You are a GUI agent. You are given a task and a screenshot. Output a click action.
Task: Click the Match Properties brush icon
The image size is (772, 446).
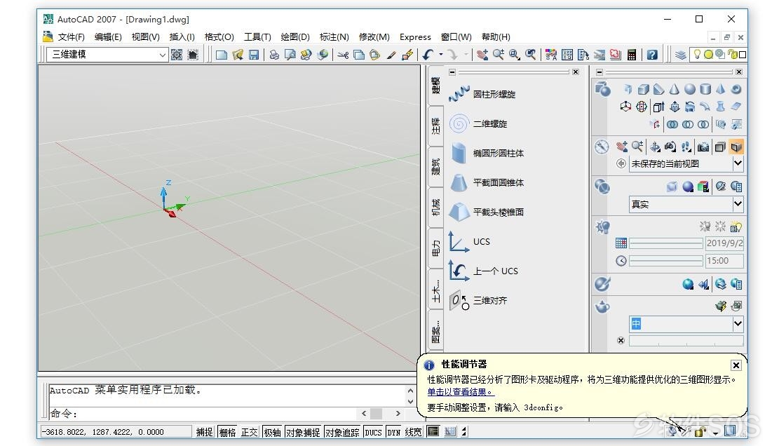[x=391, y=55]
